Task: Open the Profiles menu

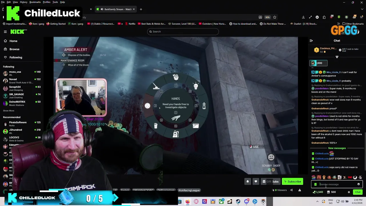Action: tap(47, 2)
